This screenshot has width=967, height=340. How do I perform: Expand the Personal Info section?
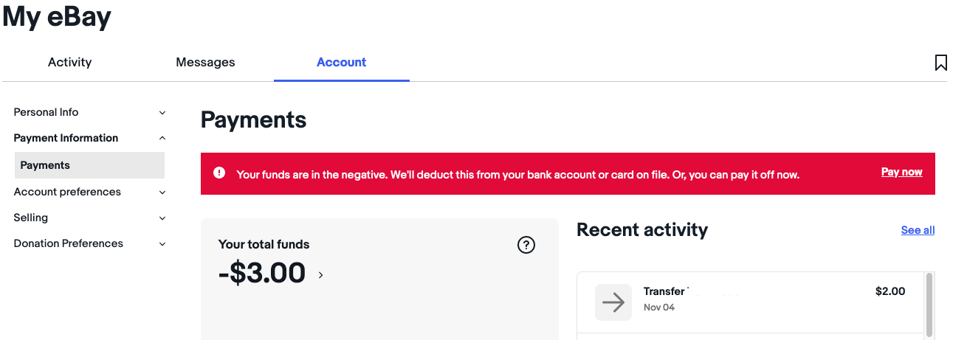162,113
